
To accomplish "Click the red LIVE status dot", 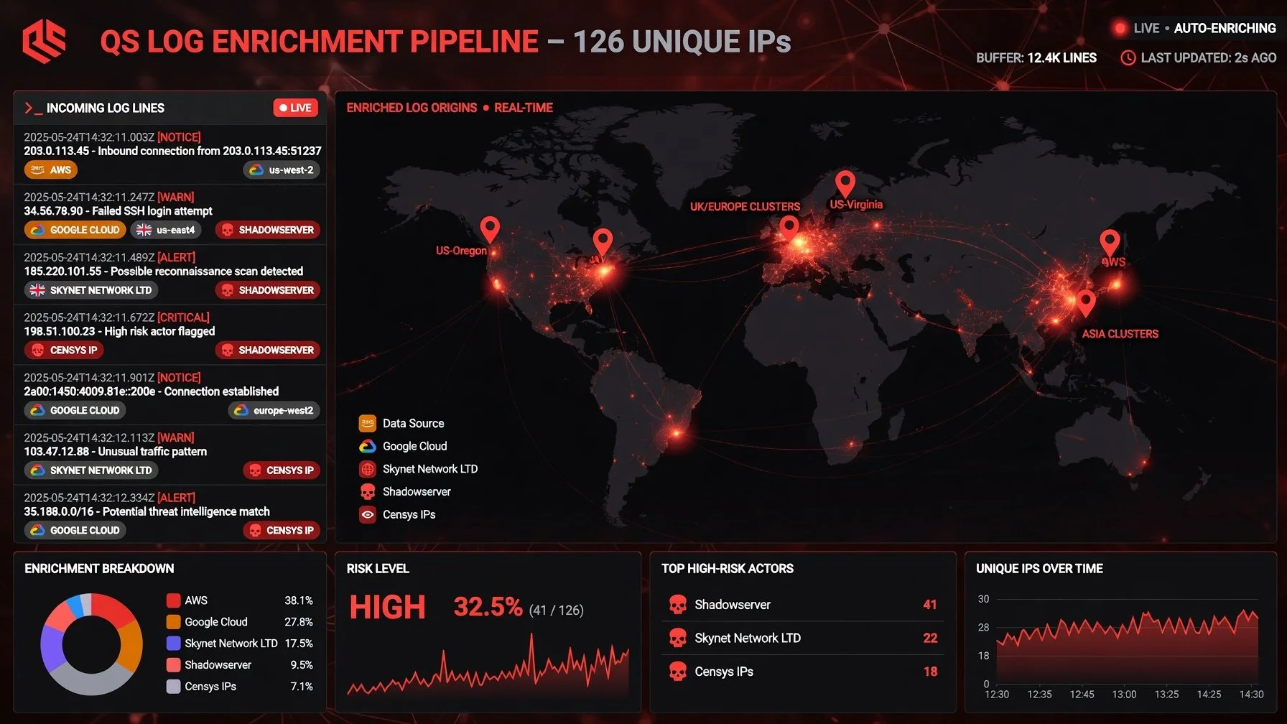I will [x=1119, y=28].
